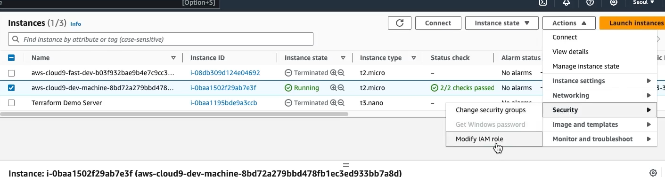Click the Alarm status column header
665x177 pixels.
pos(521,58)
